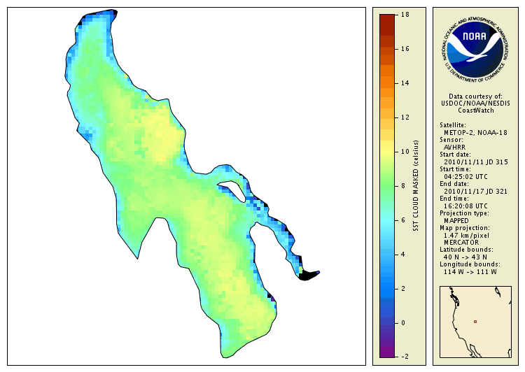Click the '2' legend label
Image resolution: width=525 pixels, height=372 pixels.
tap(403, 288)
